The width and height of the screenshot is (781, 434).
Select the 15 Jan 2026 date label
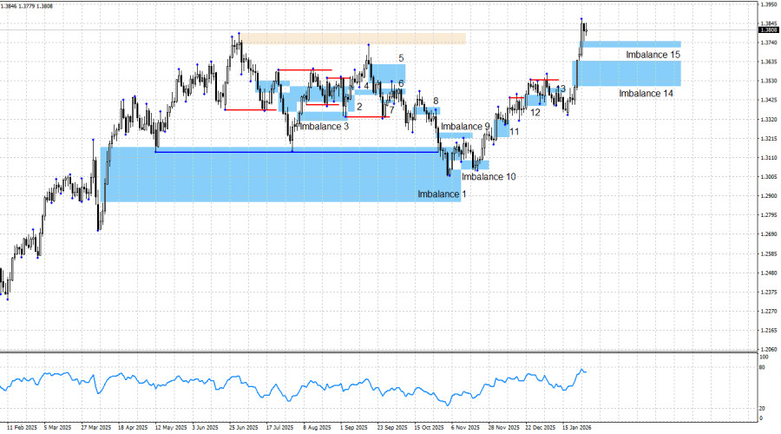pos(577,428)
